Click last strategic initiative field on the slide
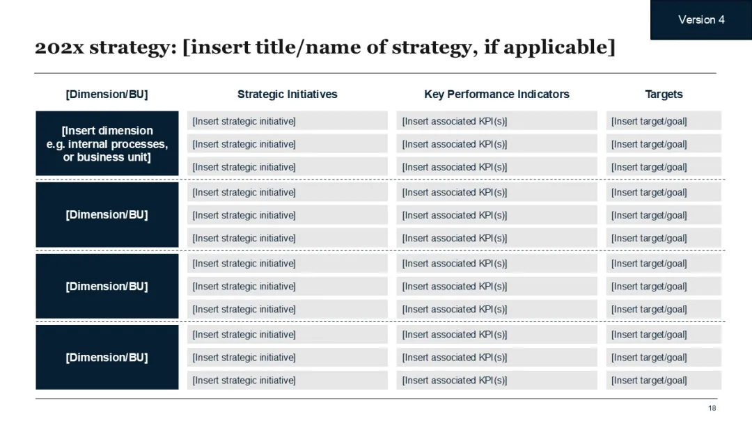 [x=288, y=381]
